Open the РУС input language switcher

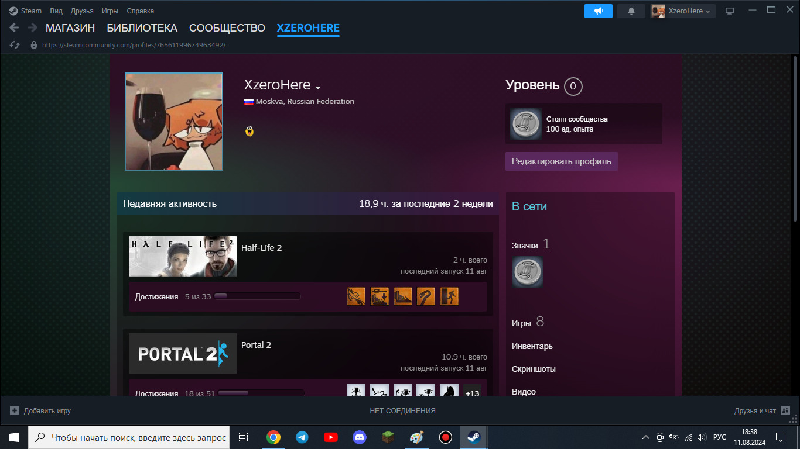click(720, 437)
